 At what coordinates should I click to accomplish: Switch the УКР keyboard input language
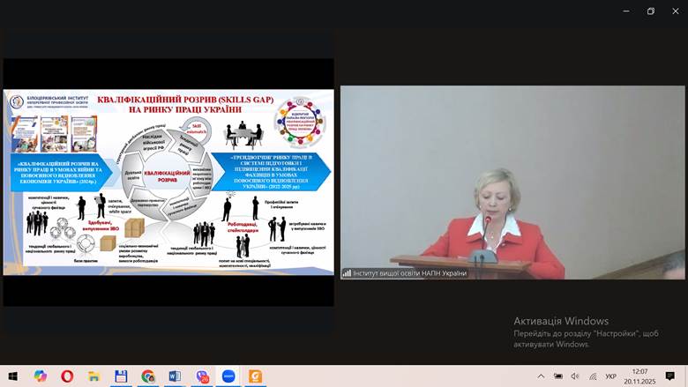tap(610, 376)
